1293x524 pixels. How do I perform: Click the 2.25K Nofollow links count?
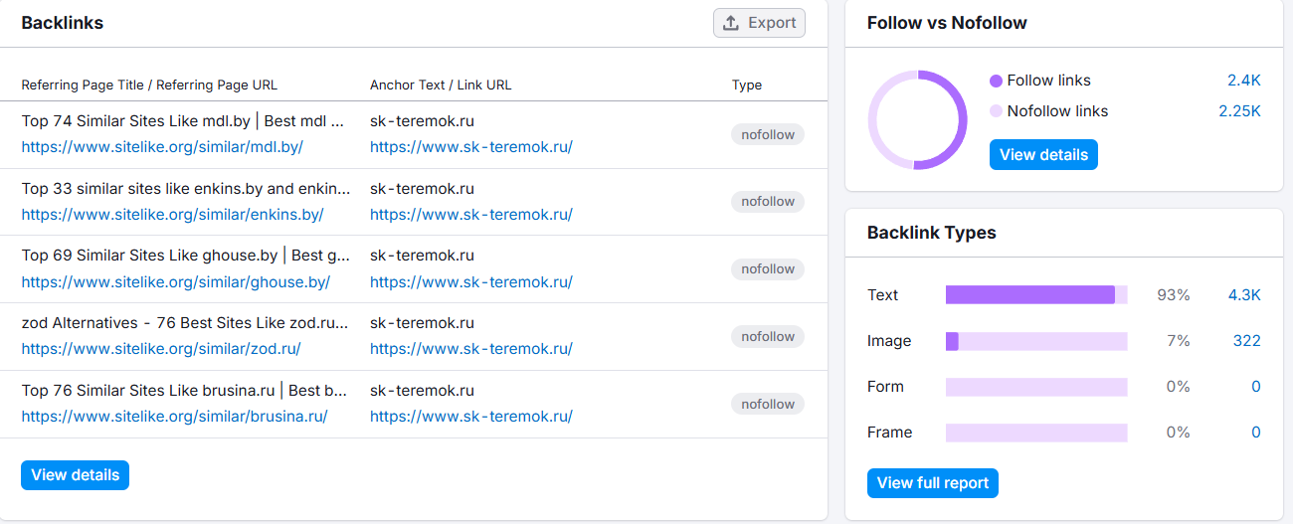click(x=1239, y=111)
